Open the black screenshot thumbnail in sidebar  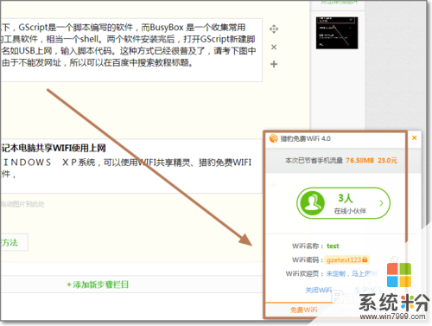(337, 33)
